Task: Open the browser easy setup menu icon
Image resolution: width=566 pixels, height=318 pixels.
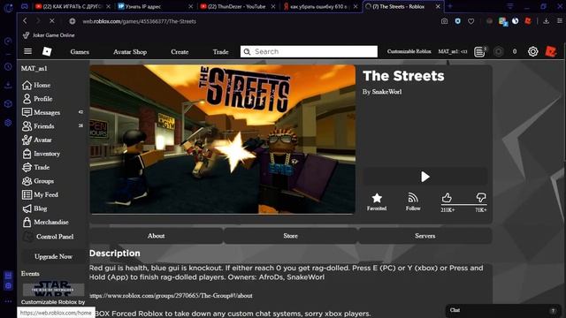Action: pyautogui.click(x=559, y=21)
